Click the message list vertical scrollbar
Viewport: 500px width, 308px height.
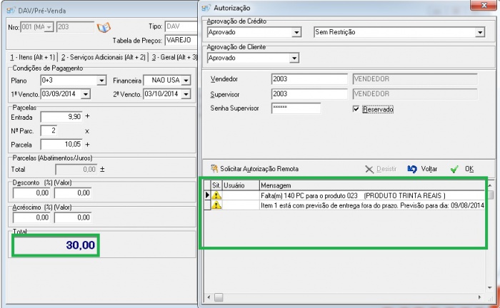click(490, 242)
